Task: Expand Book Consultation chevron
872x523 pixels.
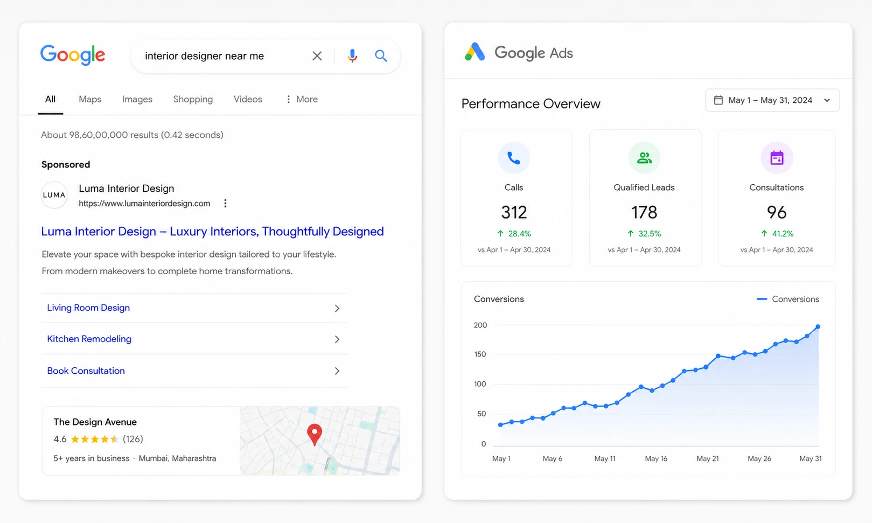Action: pyautogui.click(x=337, y=371)
